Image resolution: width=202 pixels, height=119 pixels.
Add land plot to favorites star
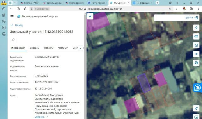pos(13,40)
